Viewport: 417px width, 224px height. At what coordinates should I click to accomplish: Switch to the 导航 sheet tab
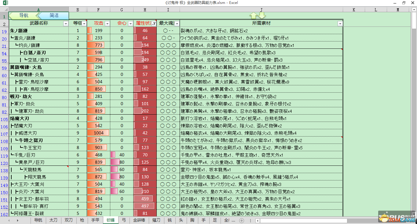pyautogui.click(x=38, y=220)
